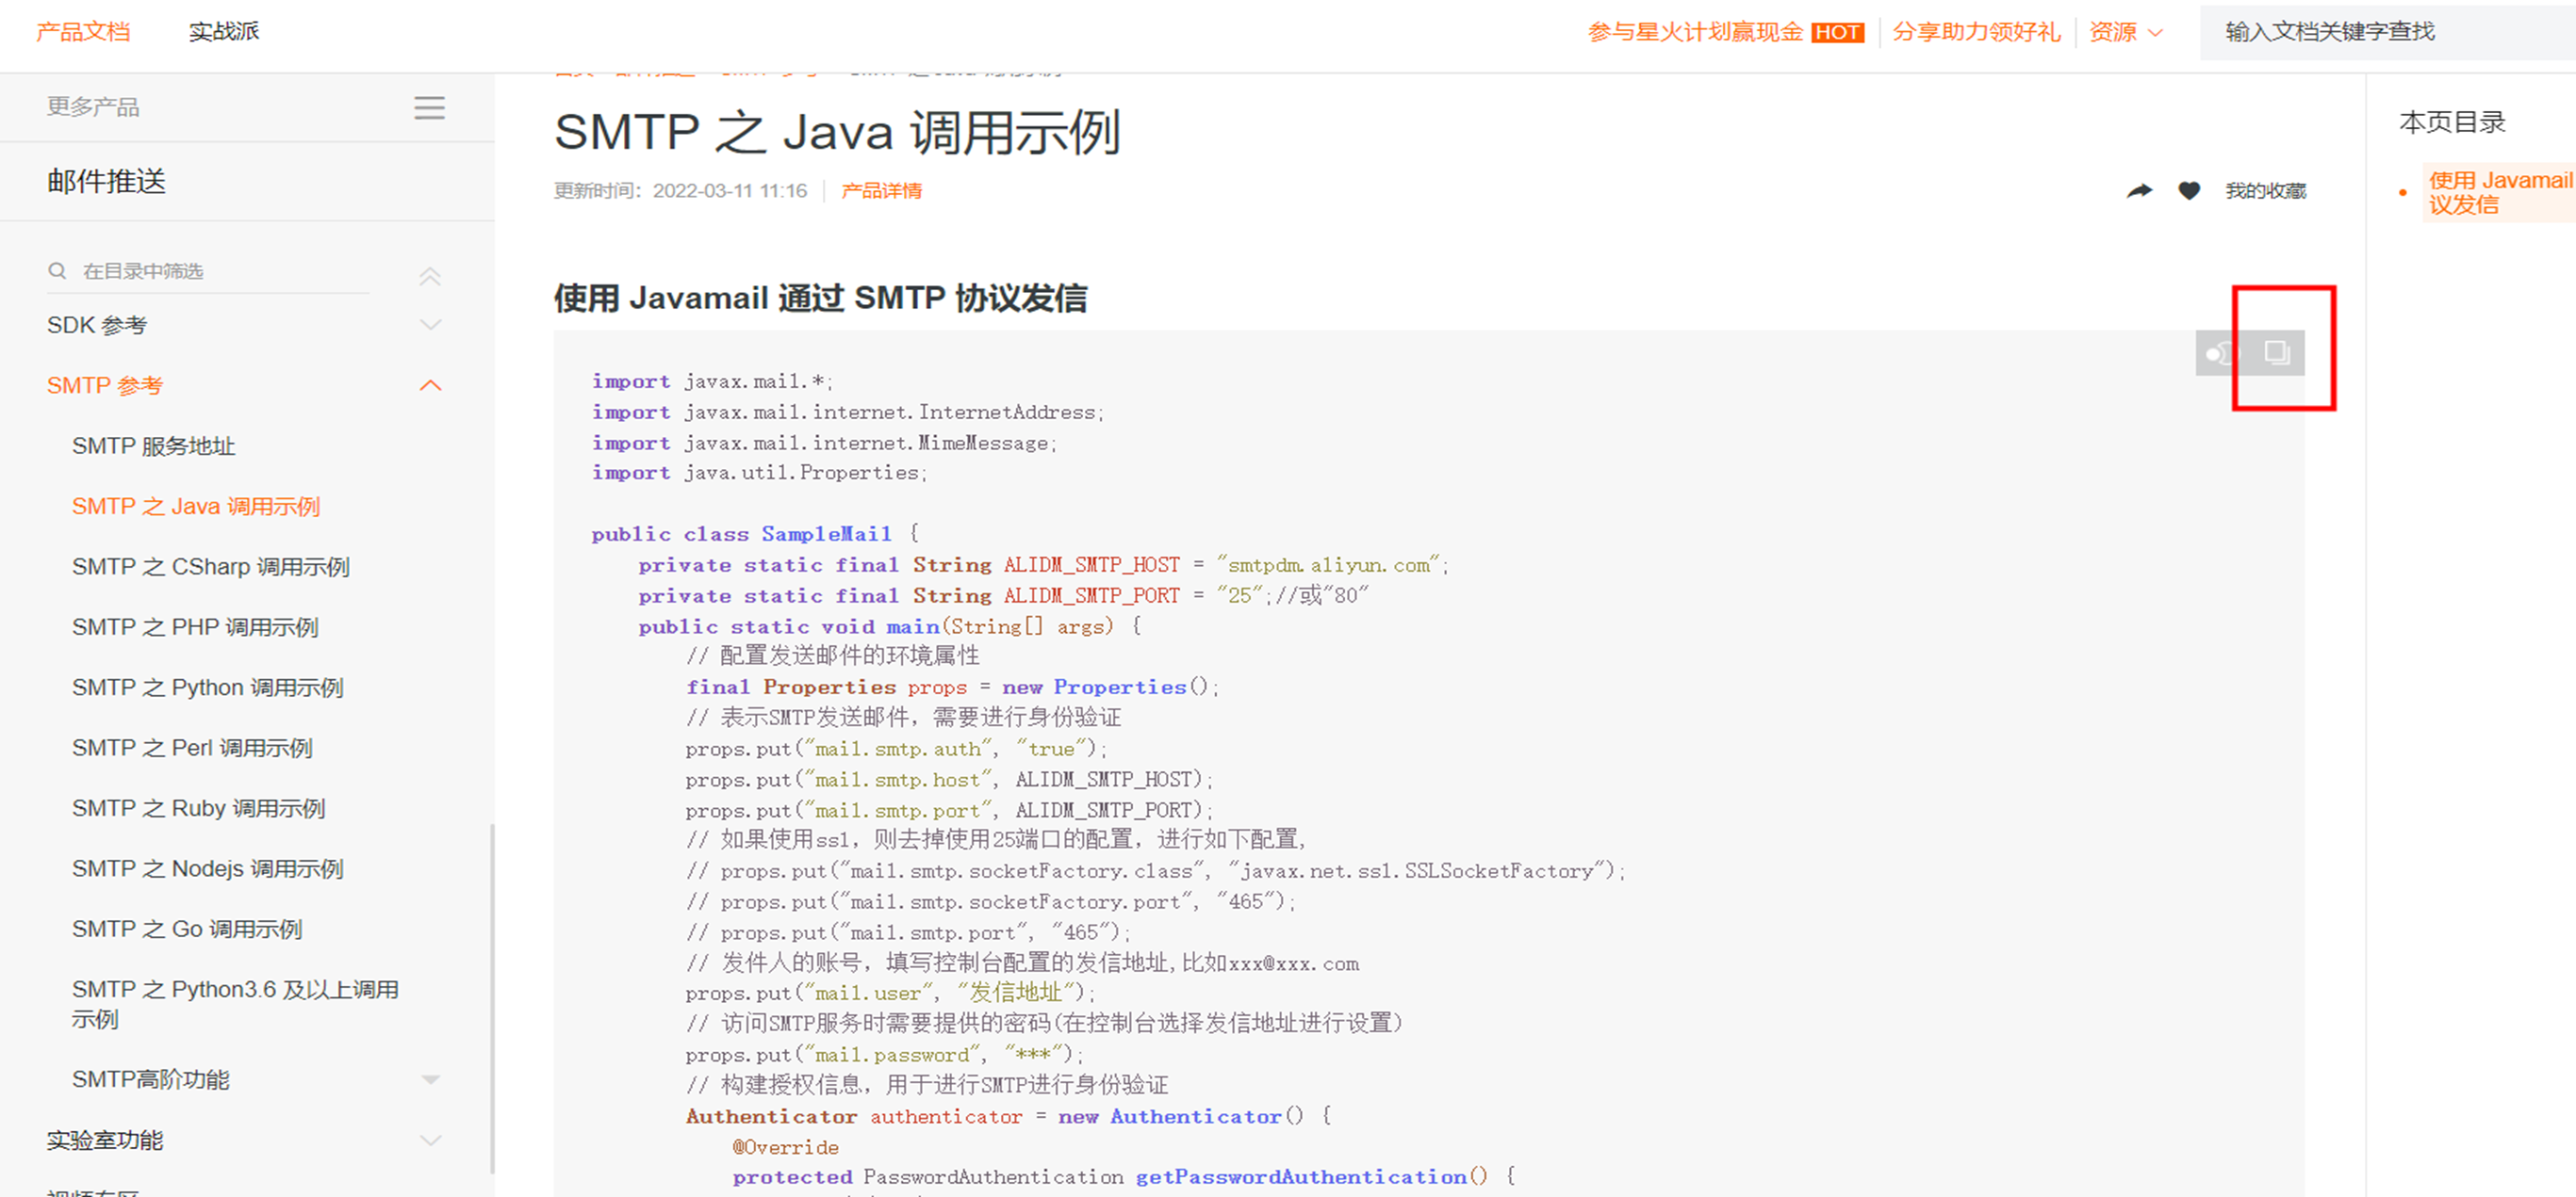2576x1197 pixels.
Task: Click code line import java.util.Properties;
Action: coord(759,473)
